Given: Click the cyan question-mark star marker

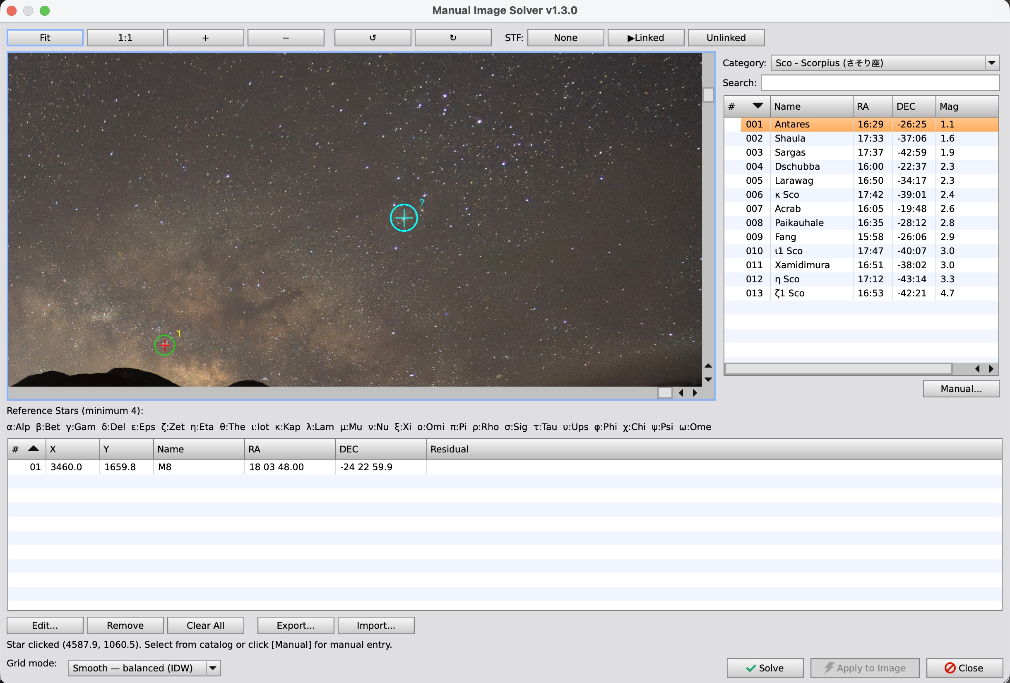Looking at the screenshot, I should click(403, 218).
